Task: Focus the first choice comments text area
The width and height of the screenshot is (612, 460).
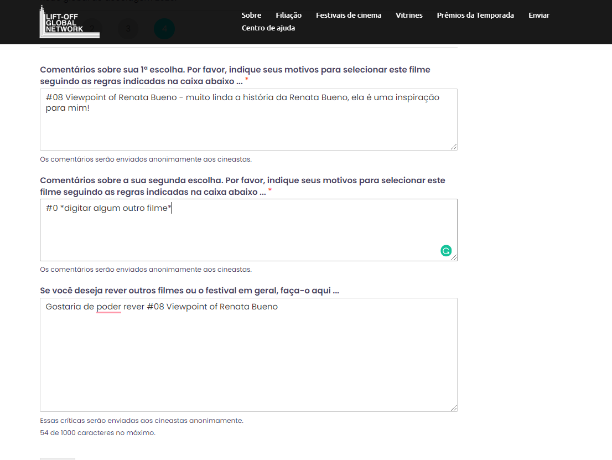Action: point(248,127)
